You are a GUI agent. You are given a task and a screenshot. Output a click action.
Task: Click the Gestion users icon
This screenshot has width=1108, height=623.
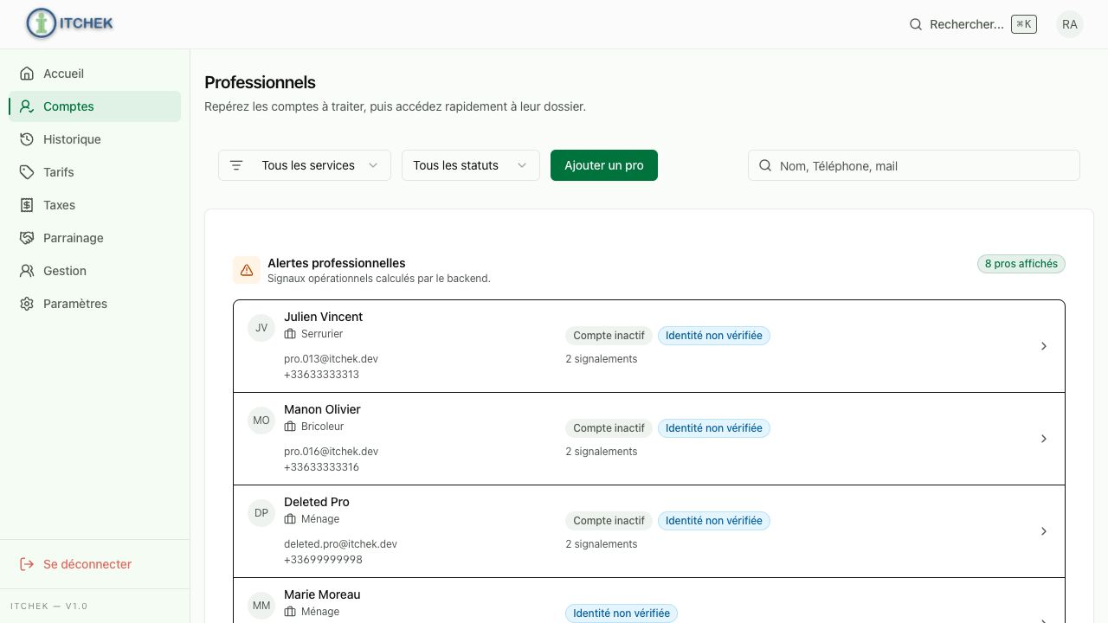pos(27,271)
